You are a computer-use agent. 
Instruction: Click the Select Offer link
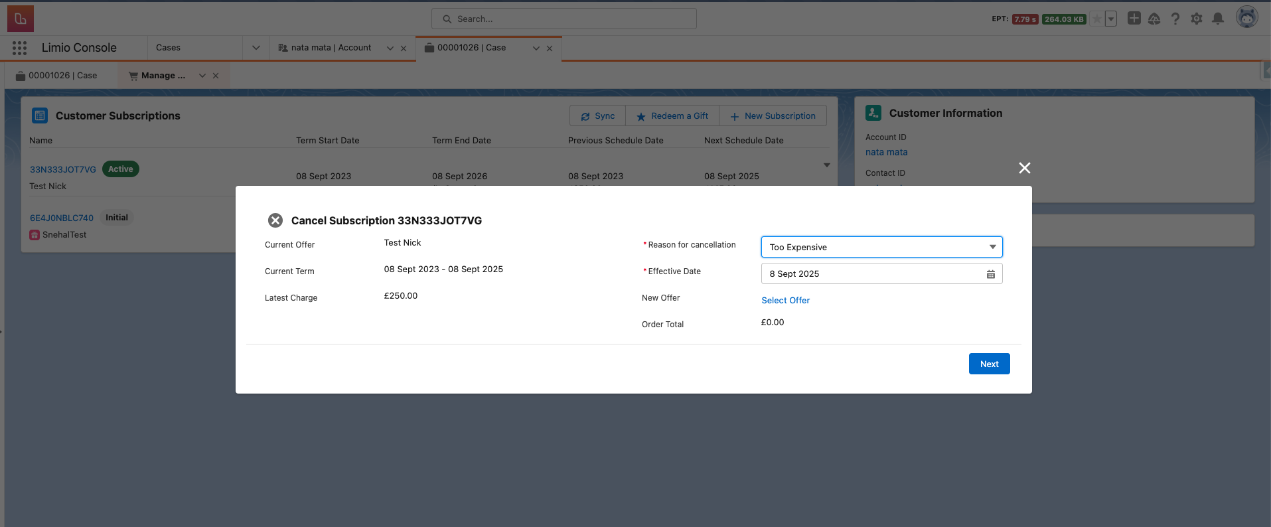785,301
